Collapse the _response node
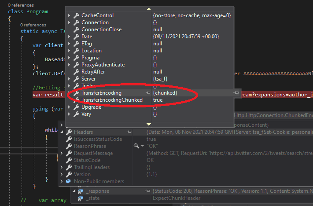This screenshot has width=313, height=206. (x=74, y=191)
